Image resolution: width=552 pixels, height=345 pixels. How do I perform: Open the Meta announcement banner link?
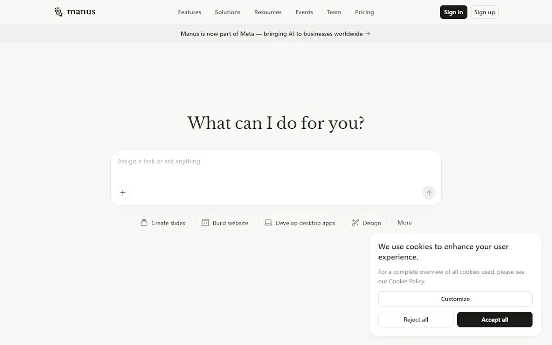coord(276,34)
